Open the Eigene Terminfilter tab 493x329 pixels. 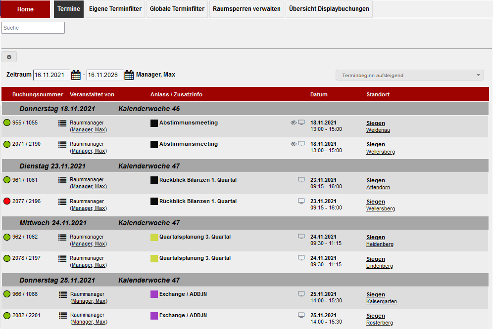point(115,9)
